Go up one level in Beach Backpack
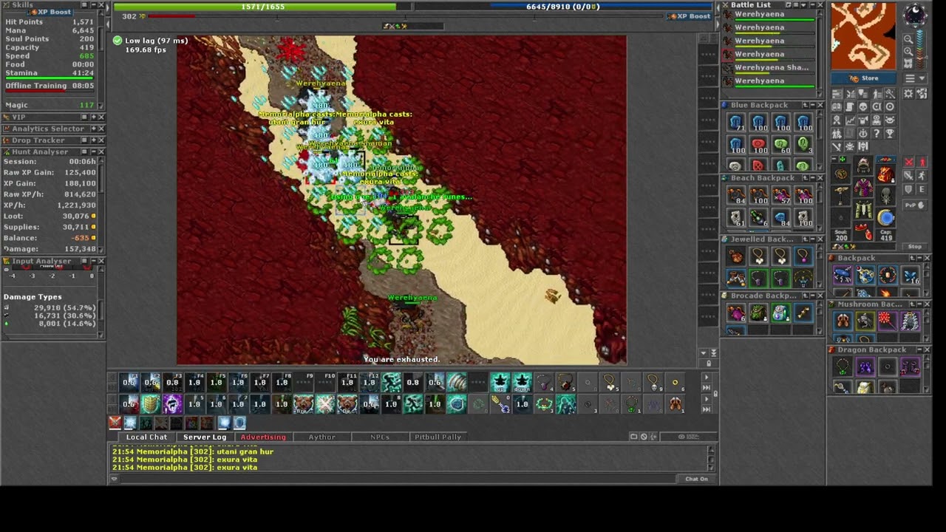The height and width of the screenshot is (532, 946). click(x=806, y=178)
